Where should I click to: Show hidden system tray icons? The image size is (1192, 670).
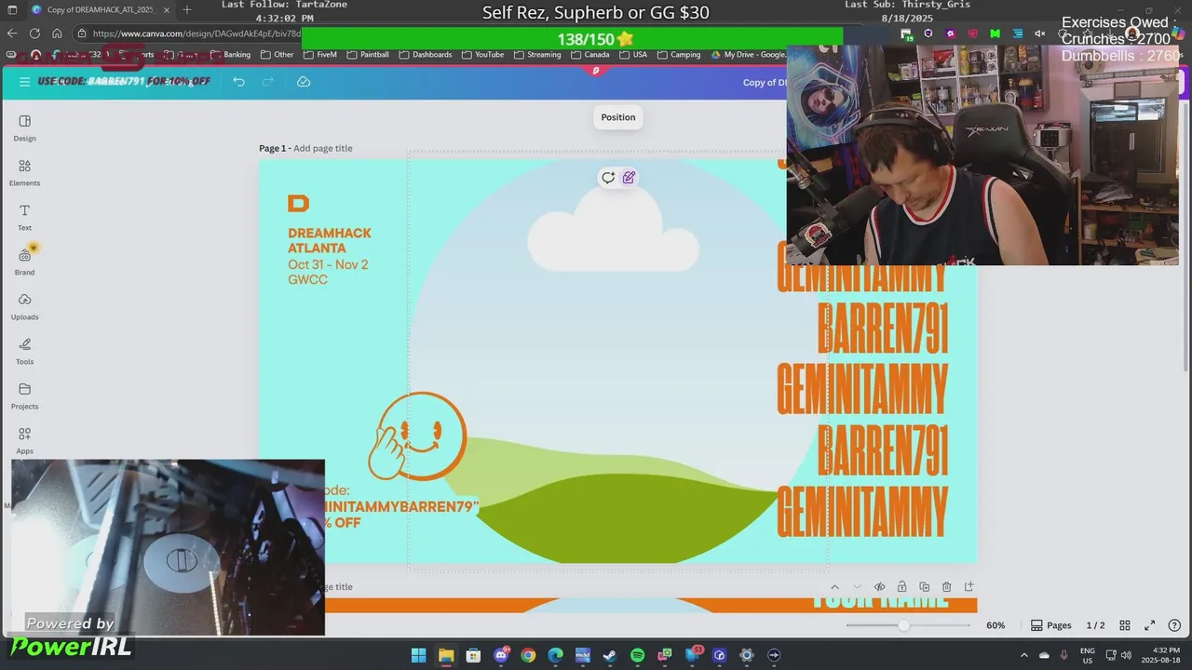(x=1024, y=655)
